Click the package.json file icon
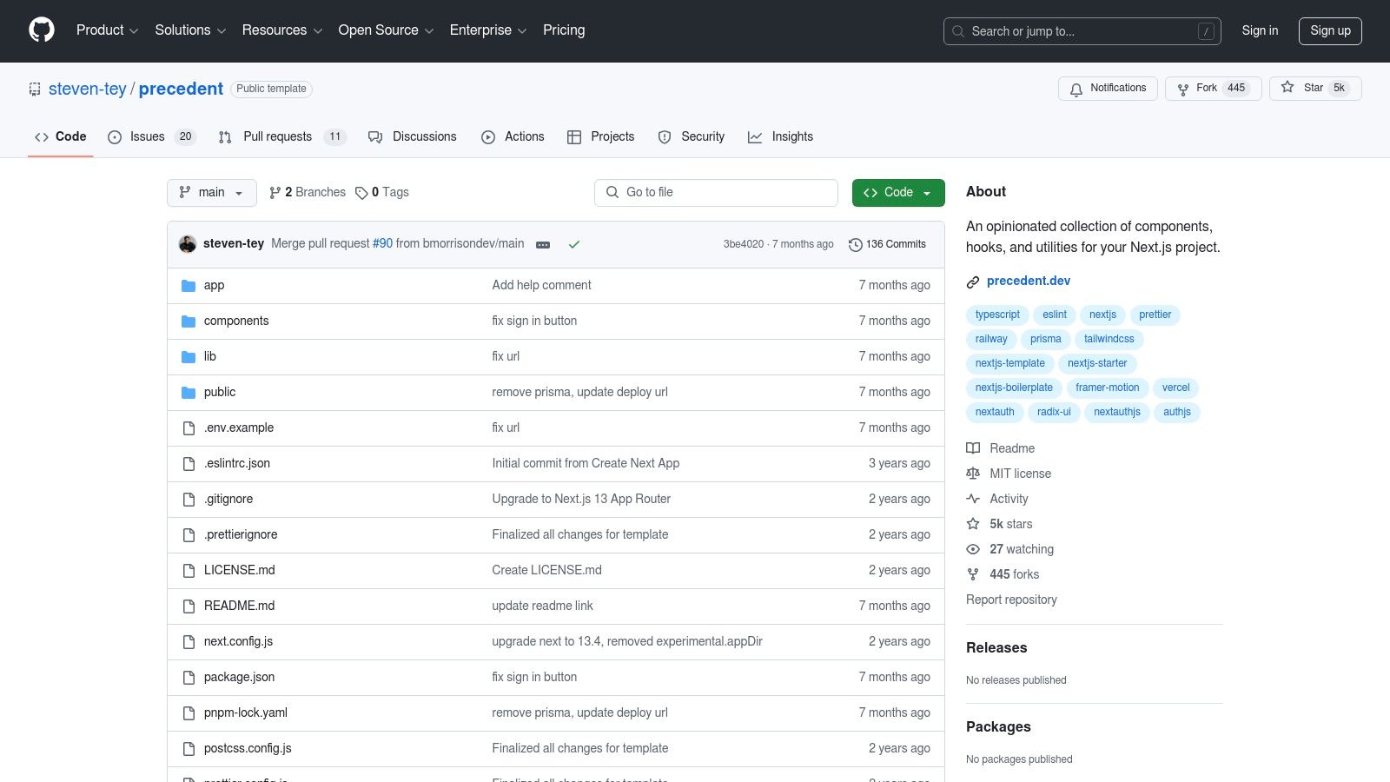The height and width of the screenshot is (782, 1390). click(189, 678)
